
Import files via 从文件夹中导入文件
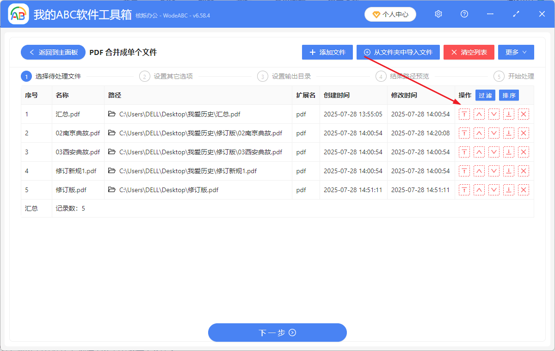tap(398, 52)
